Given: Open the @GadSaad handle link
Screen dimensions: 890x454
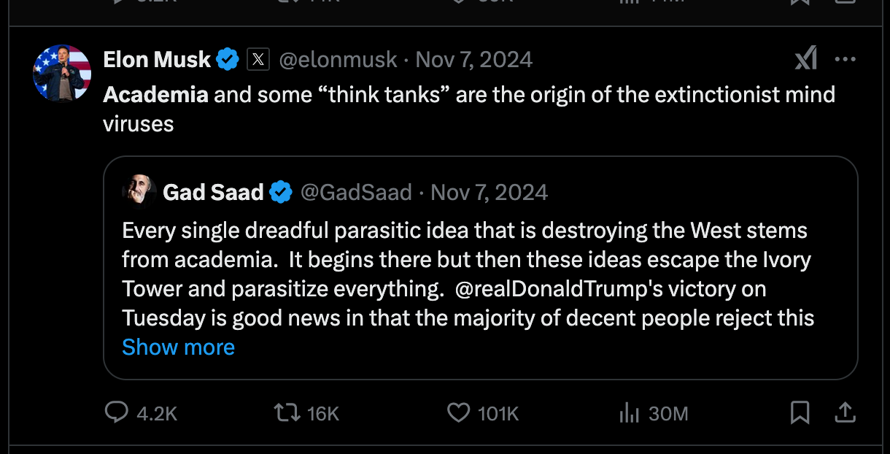Looking at the screenshot, I should 357,192.
